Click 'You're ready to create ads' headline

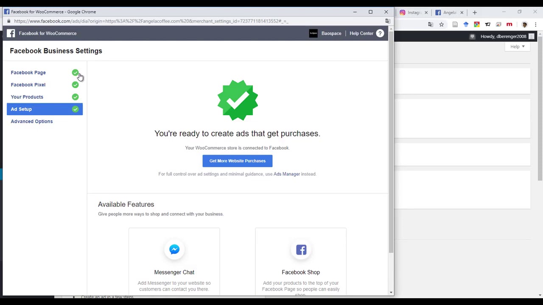coord(237,133)
